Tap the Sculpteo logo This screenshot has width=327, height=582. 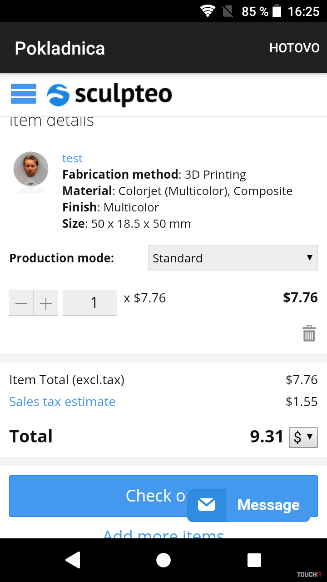(x=109, y=95)
